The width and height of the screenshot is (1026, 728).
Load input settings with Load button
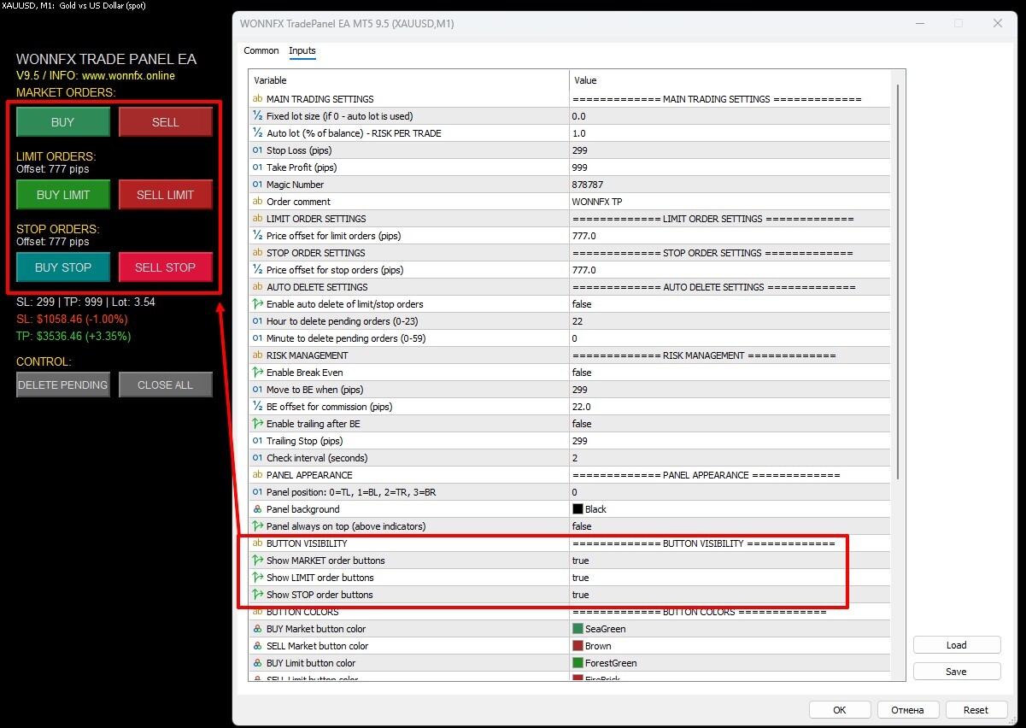tap(957, 645)
